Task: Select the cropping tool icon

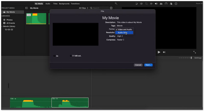Action: pyautogui.click(x=146, y=4)
